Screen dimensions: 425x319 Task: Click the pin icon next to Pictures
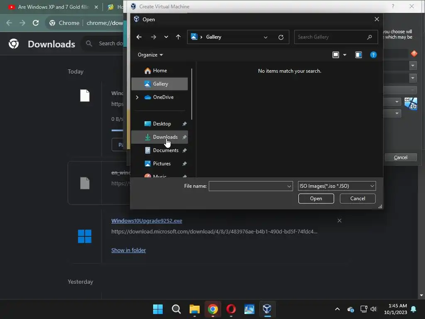(185, 164)
